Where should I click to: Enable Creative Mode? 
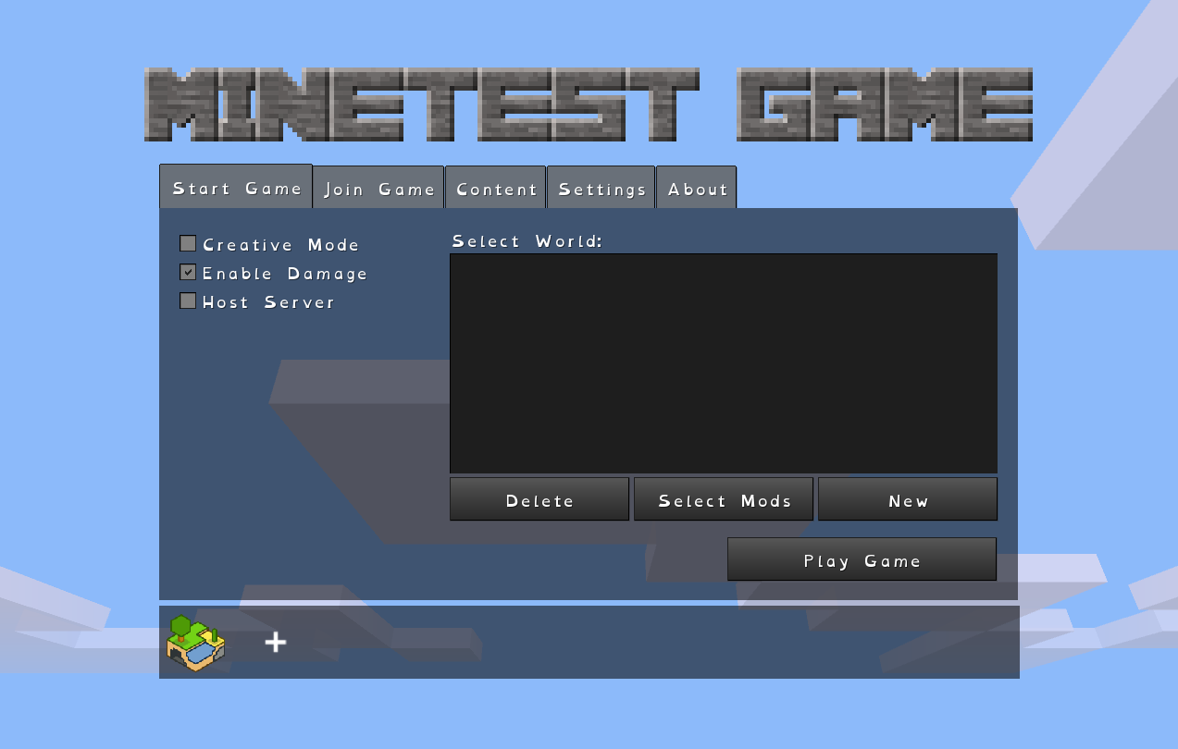[188, 243]
